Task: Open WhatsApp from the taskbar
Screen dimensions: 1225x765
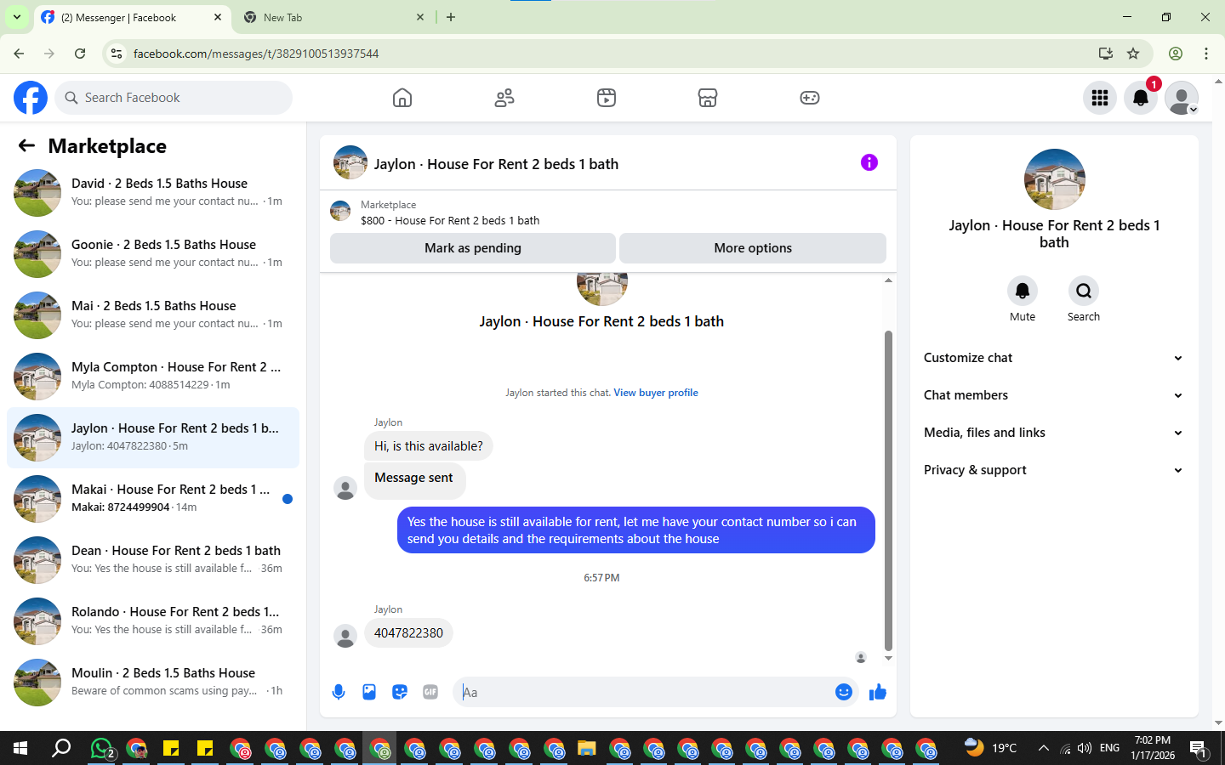Action: [102, 748]
